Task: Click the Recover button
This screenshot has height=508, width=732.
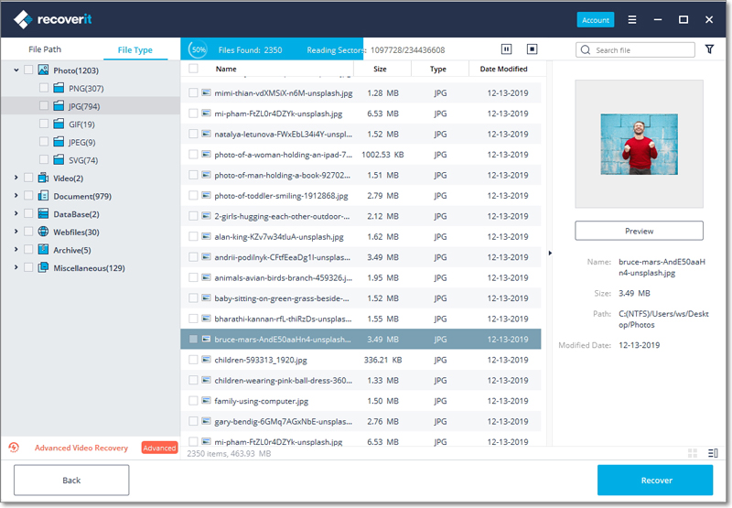Action: coord(655,480)
